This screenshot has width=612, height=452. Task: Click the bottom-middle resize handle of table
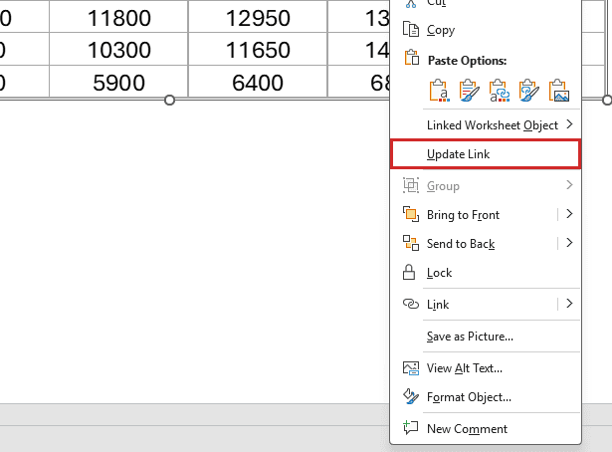169,101
